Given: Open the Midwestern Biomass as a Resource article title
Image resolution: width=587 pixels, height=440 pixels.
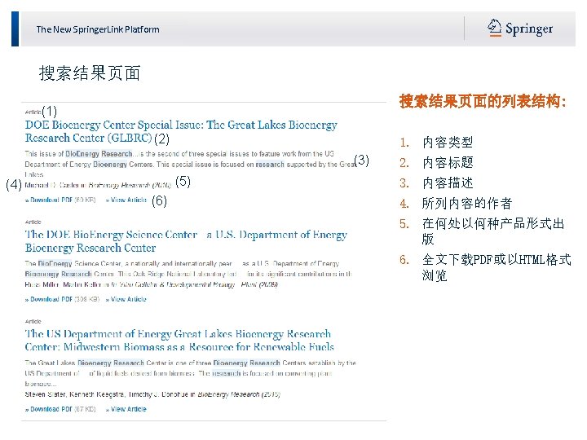Looking at the screenshot, I should (179, 341).
